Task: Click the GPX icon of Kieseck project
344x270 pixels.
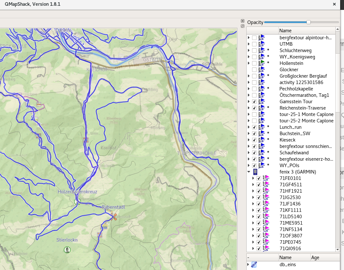Action: coord(261,140)
